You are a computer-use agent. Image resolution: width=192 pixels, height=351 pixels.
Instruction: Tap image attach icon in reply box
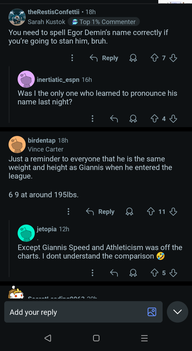pos(152,312)
